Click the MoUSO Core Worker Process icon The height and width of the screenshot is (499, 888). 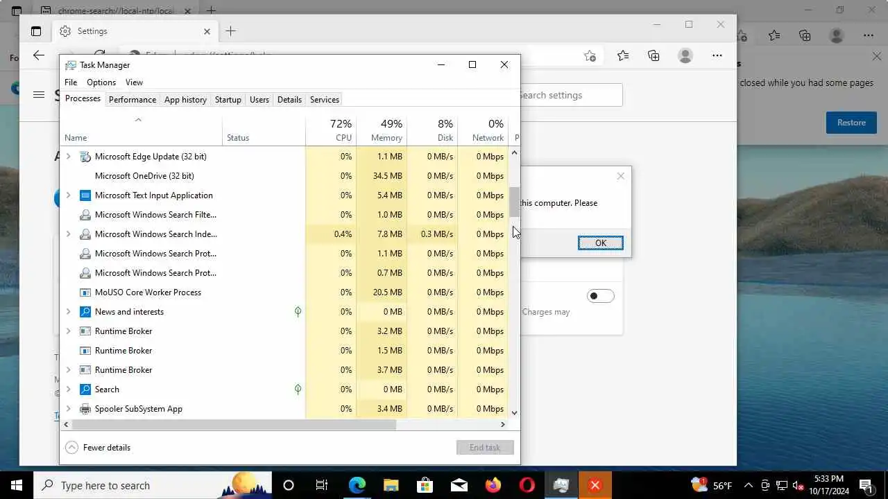[85, 292]
